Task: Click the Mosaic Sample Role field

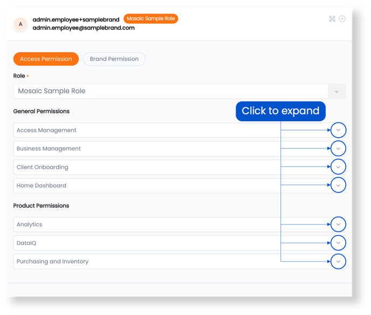Action: point(170,91)
